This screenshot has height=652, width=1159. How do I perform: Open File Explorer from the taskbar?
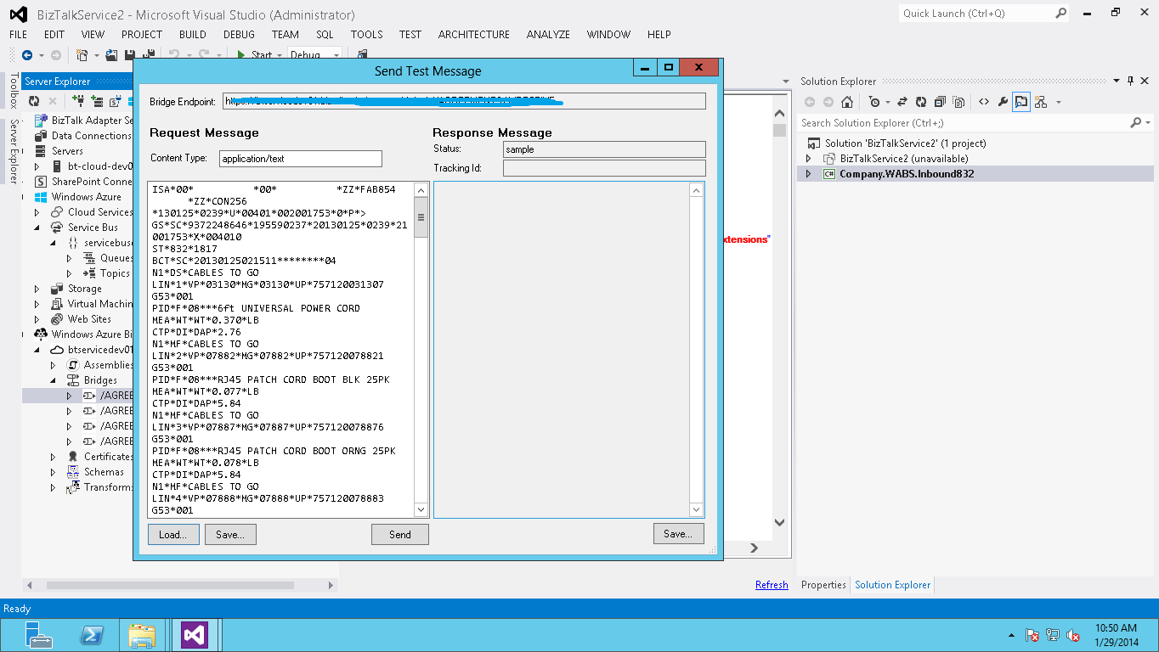click(142, 635)
